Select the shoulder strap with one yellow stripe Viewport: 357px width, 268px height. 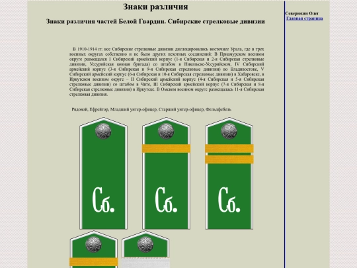coord(166,173)
